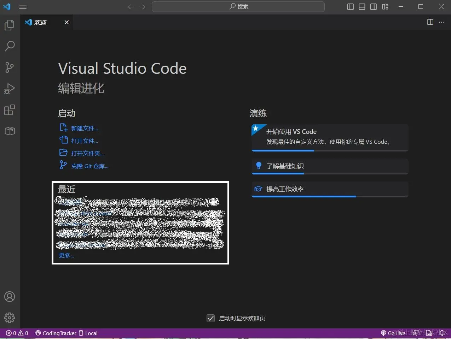Screen dimensions: 451x339
Task: Open the Source Control view
Action: pyautogui.click(x=10, y=67)
